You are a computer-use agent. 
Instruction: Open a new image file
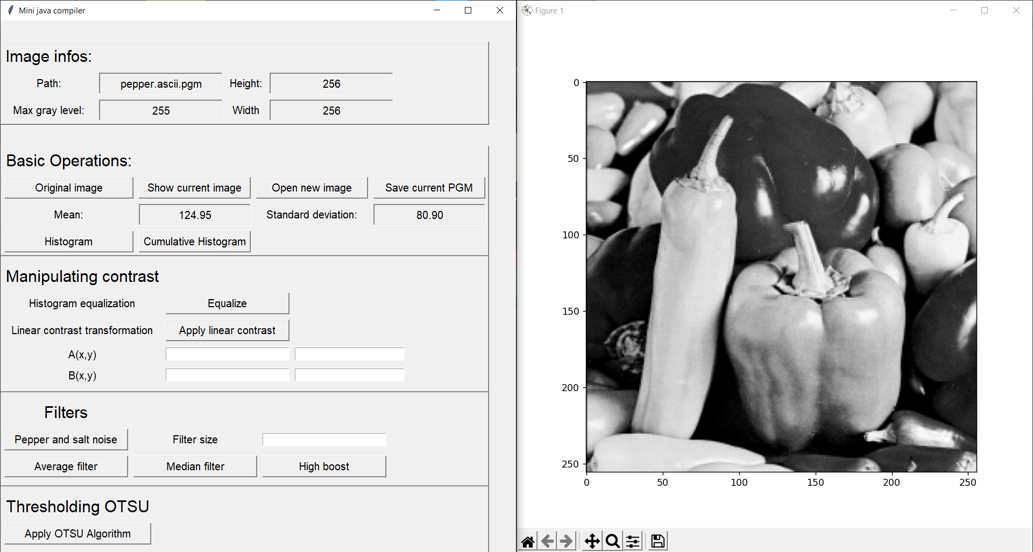tap(312, 187)
